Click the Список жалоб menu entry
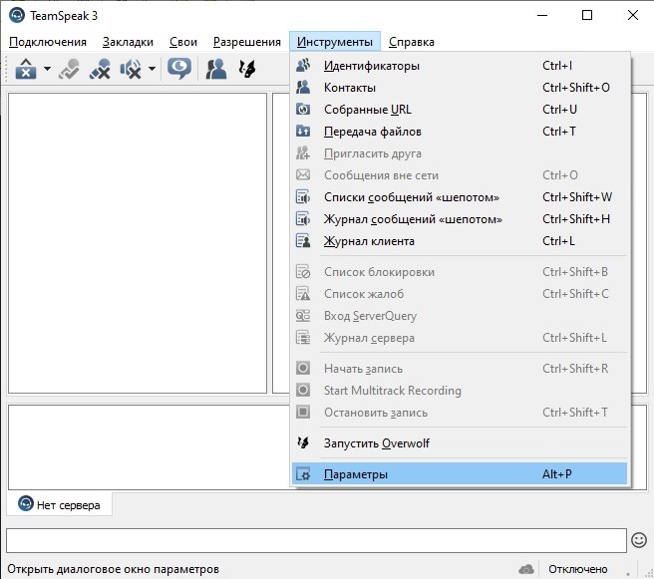Viewport: 654px width, 579px height. tap(460, 294)
